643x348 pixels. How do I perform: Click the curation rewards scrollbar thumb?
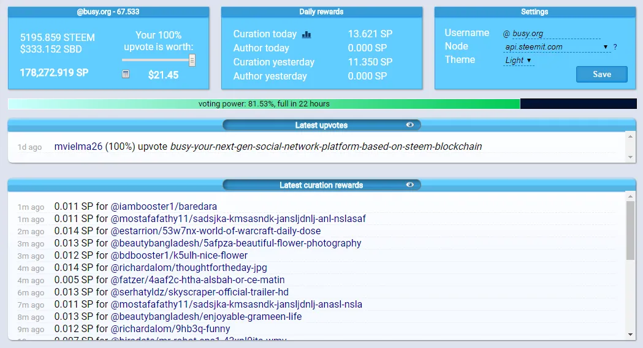pos(630,231)
